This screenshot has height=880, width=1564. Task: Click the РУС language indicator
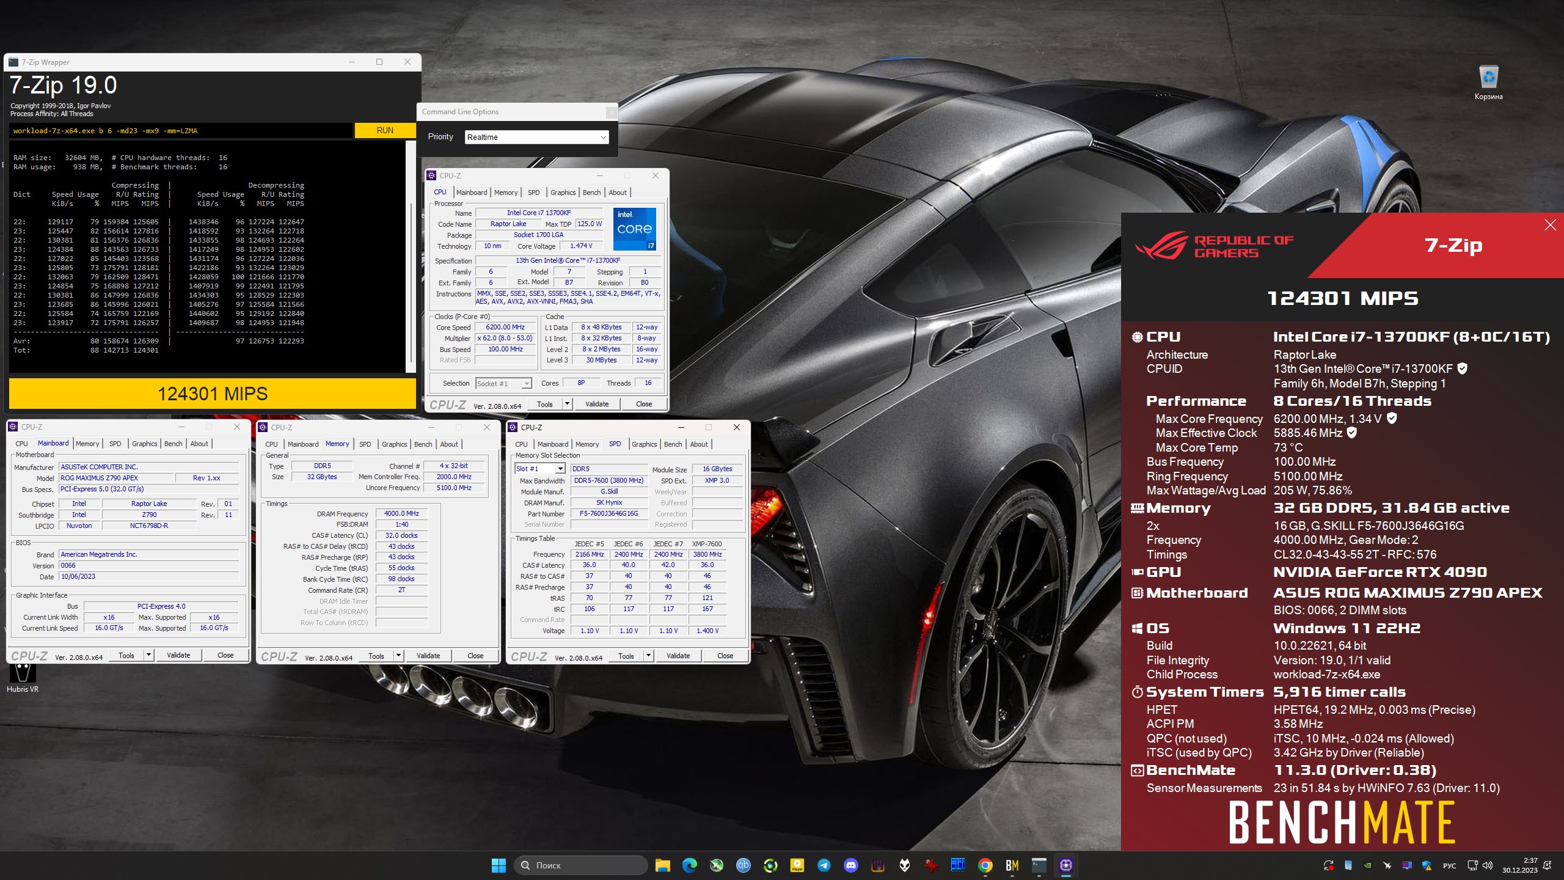coord(1449,865)
